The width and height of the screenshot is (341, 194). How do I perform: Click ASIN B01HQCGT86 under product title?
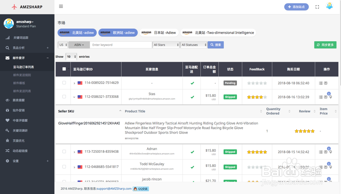pos(131,138)
